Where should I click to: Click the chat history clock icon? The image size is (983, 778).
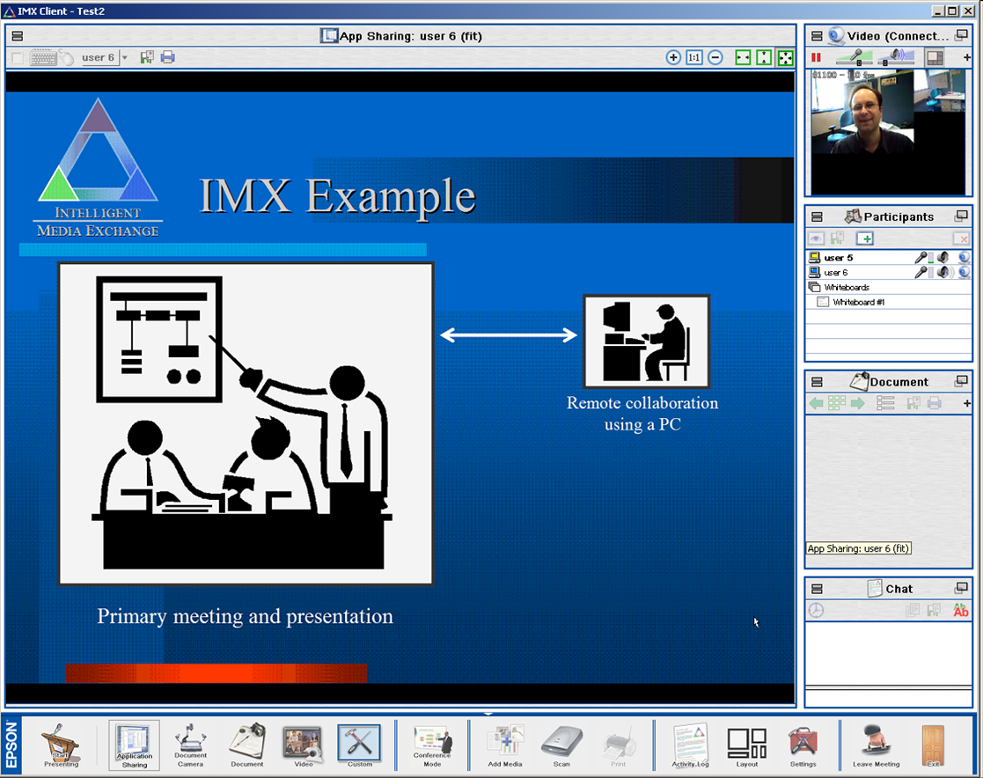tap(817, 610)
